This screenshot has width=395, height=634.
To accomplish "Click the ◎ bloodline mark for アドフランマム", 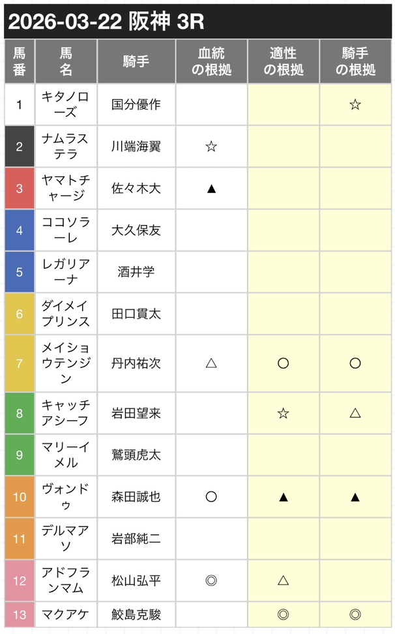I will tap(211, 580).
